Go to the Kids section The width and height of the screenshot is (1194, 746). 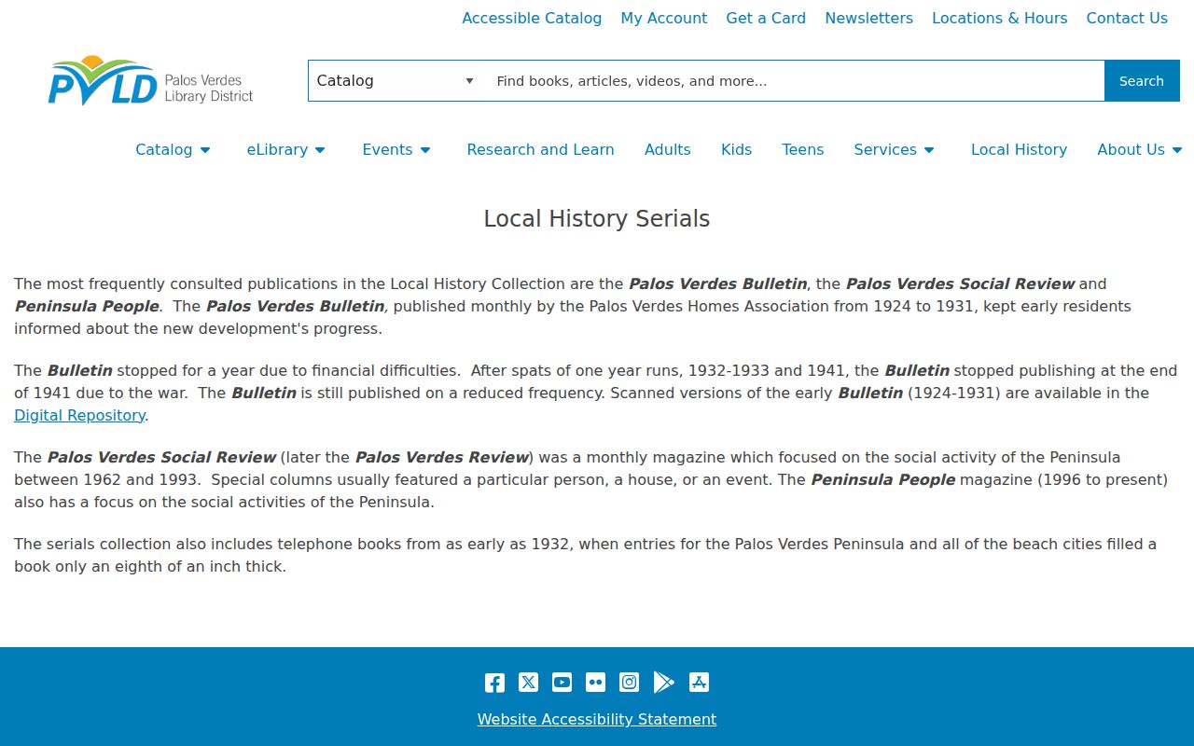coord(736,149)
